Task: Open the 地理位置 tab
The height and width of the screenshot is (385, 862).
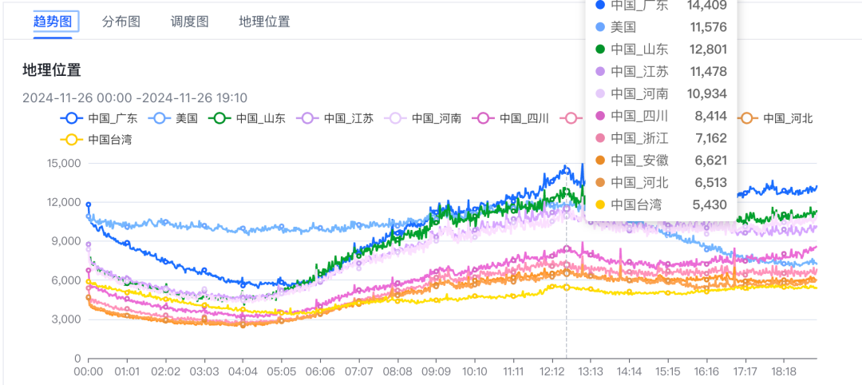Action: tap(264, 22)
